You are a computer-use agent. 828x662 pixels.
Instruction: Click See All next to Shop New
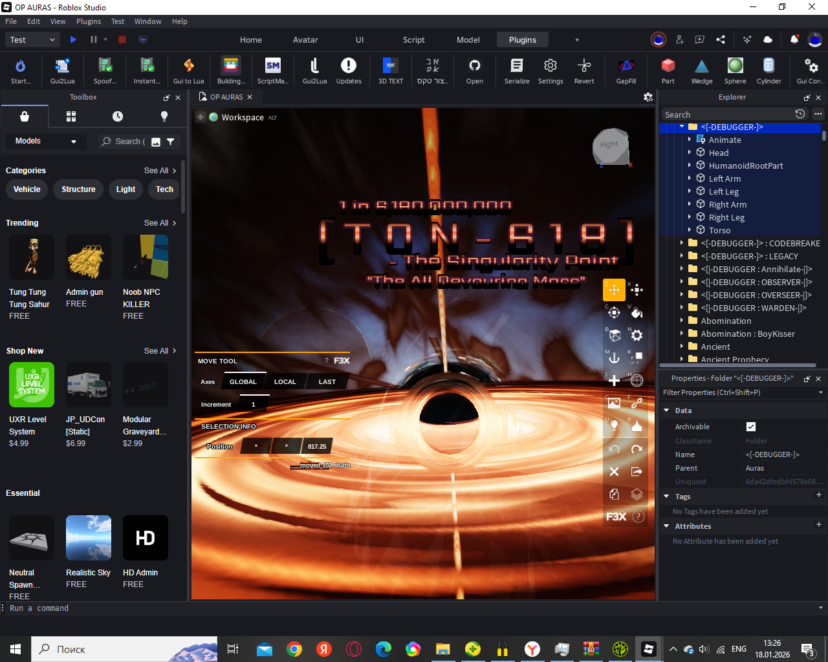tap(160, 351)
